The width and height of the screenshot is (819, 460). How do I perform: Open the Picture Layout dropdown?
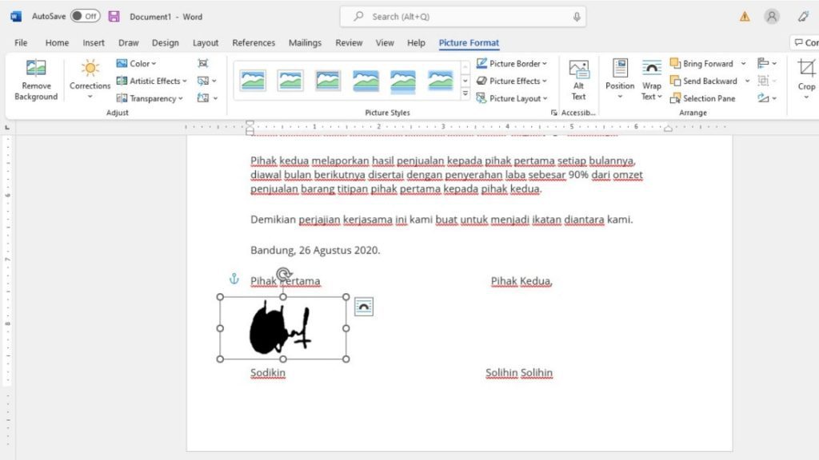pos(511,98)
